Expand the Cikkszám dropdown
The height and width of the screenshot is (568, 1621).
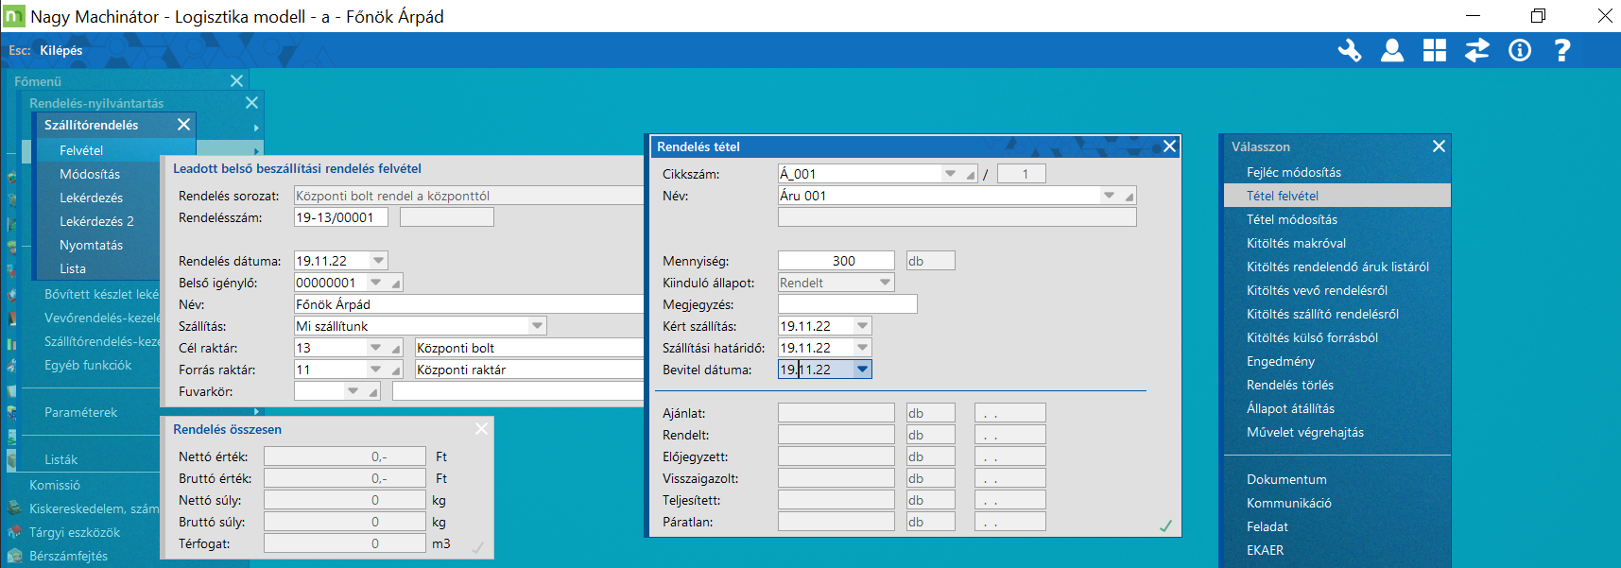(x=950, y=174)
